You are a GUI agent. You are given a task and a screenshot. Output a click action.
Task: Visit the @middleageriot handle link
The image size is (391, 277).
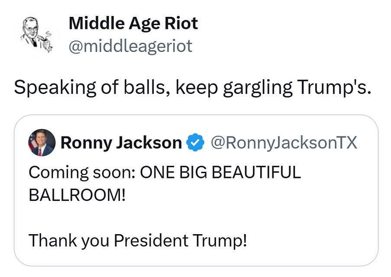click(x=130, y=45)
